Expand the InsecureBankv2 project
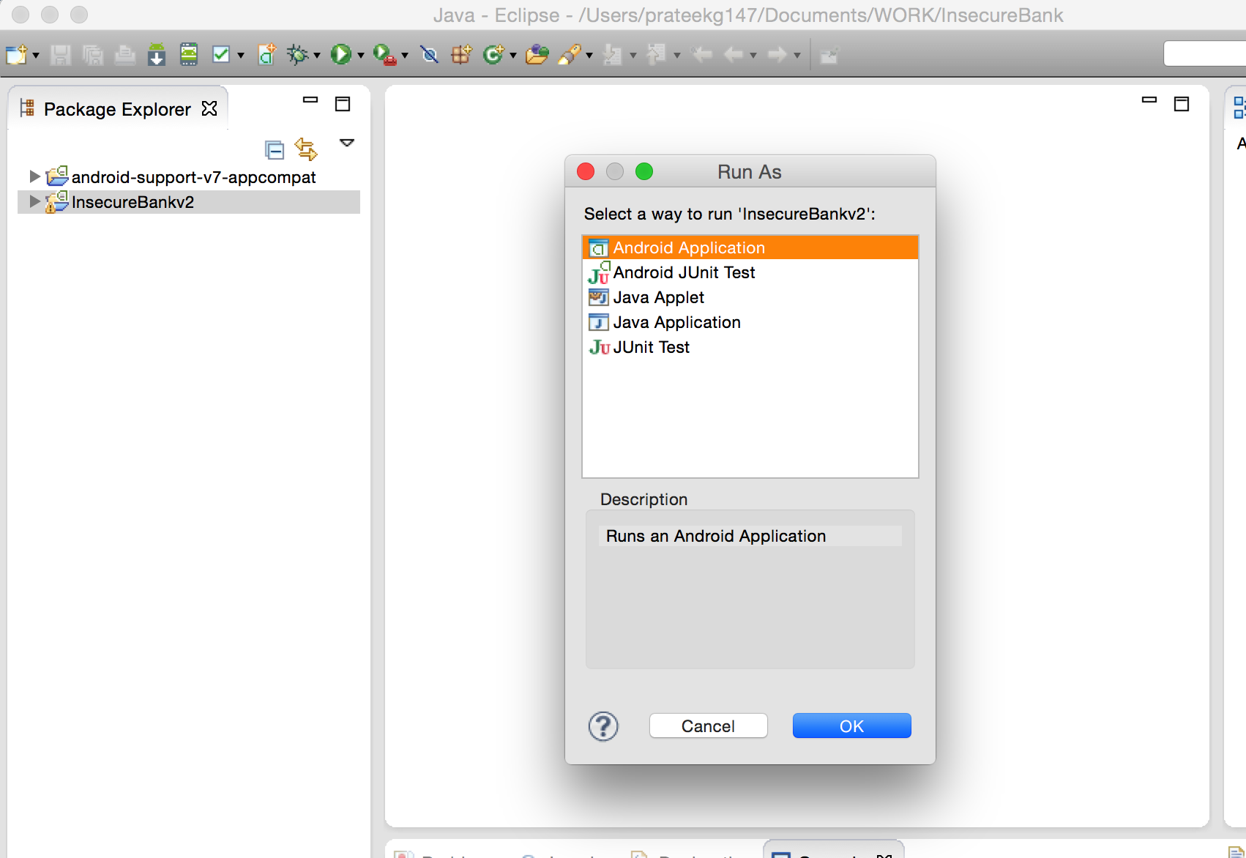1246x858 pixels. coord(34,201)
